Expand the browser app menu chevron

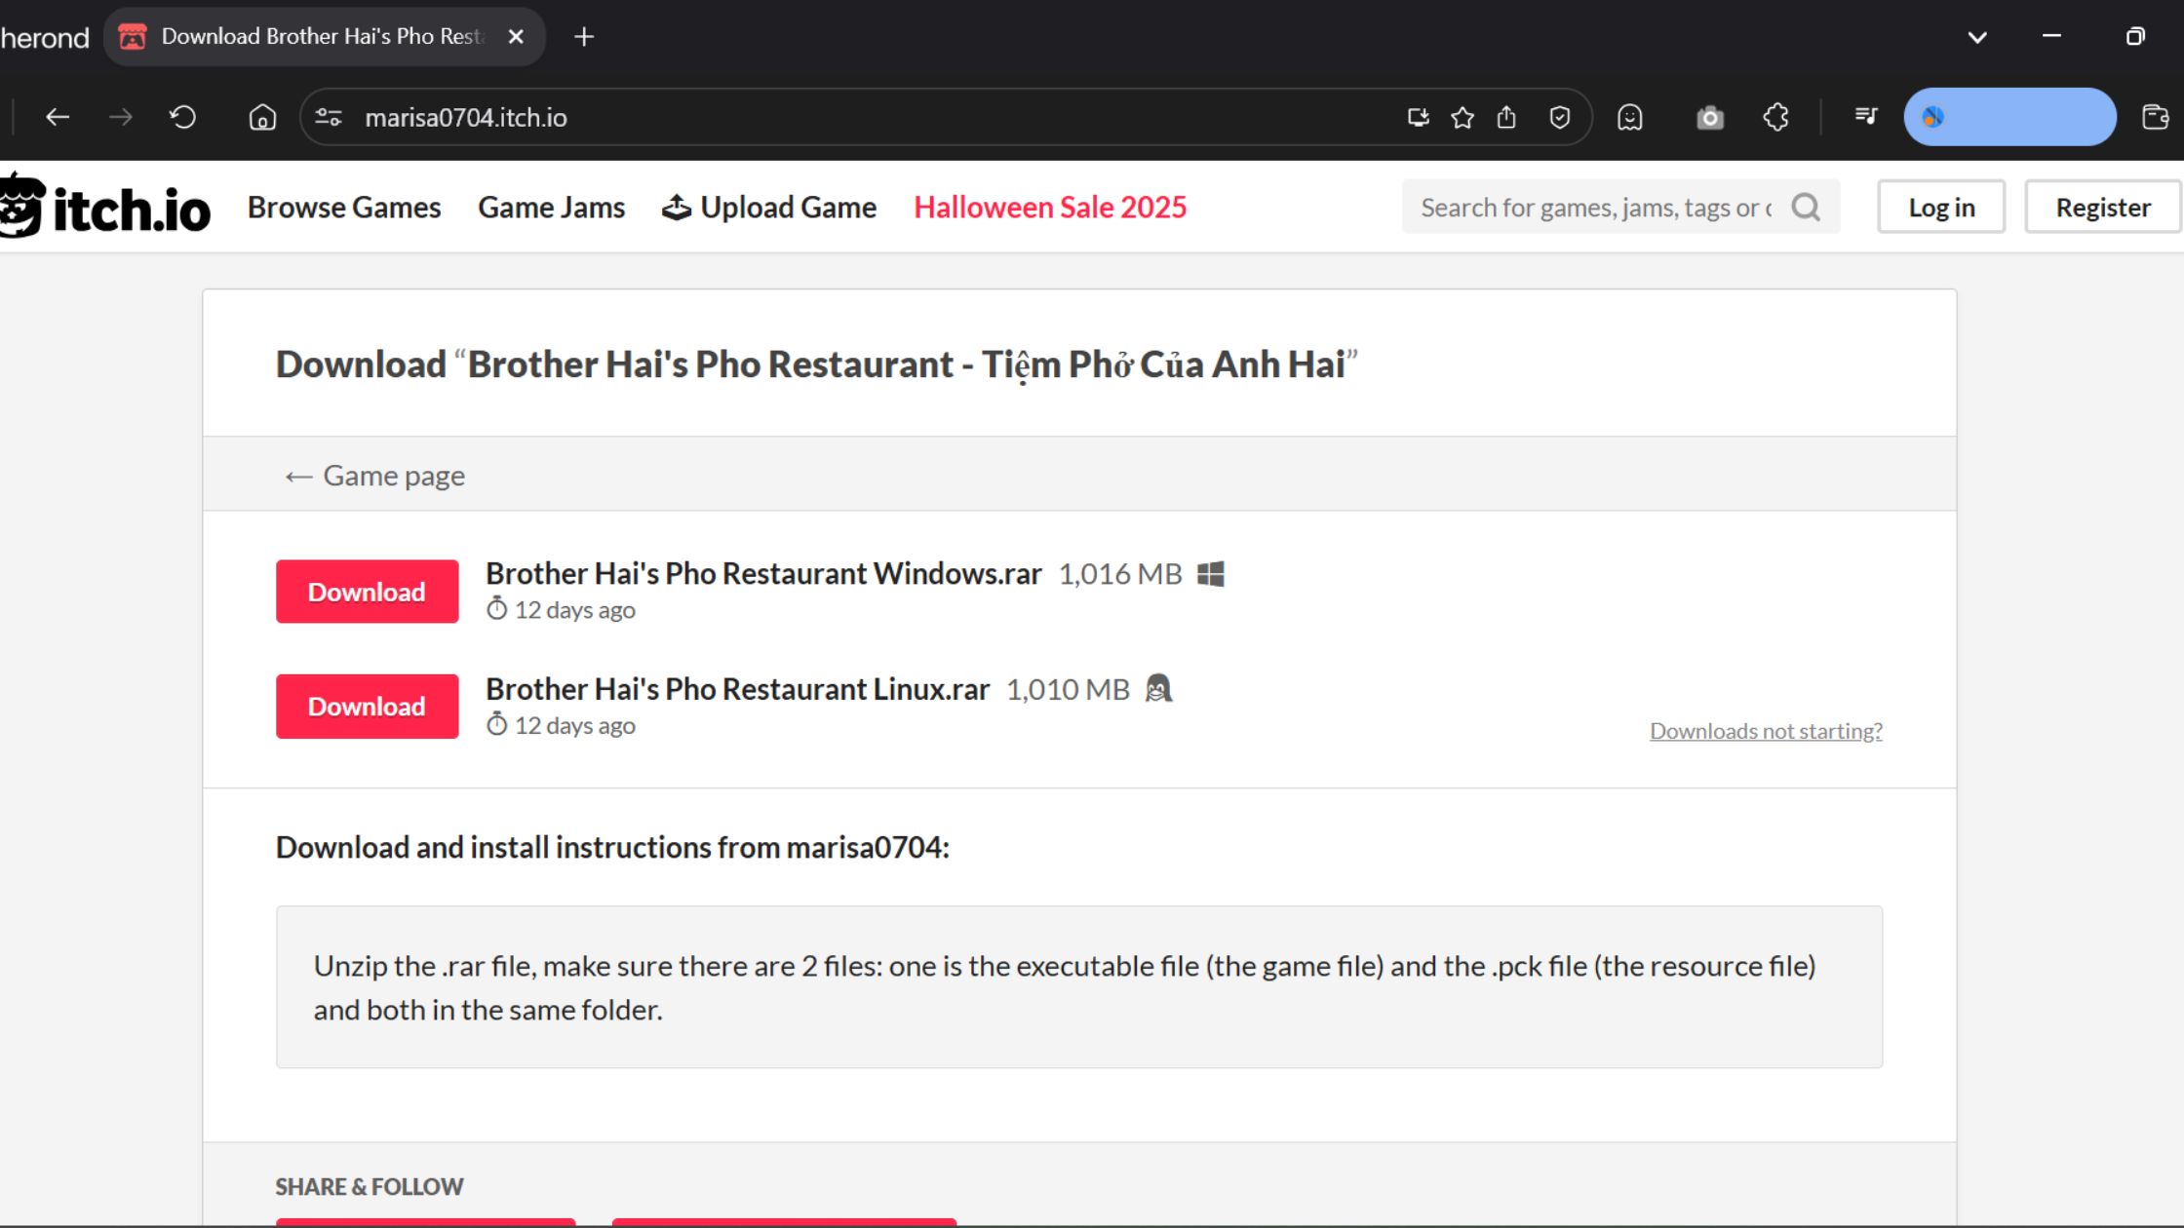click(1977, 37)
